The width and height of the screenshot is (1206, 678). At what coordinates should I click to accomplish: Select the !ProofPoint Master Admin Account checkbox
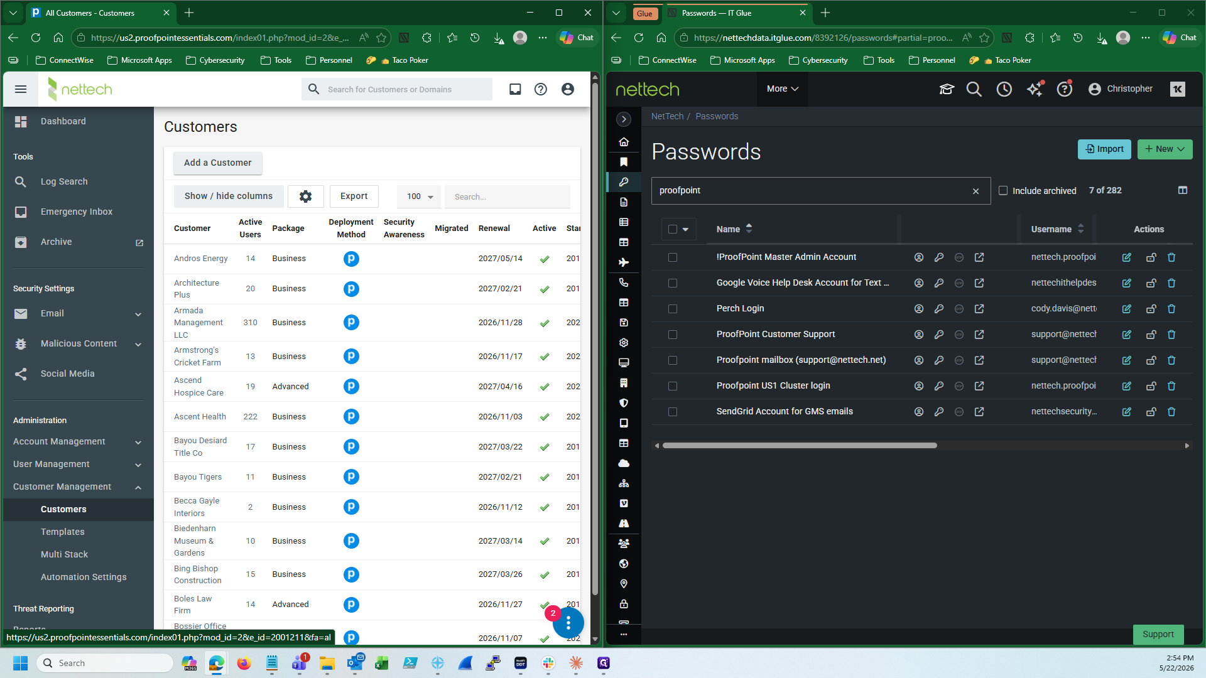tap(673, 257)
